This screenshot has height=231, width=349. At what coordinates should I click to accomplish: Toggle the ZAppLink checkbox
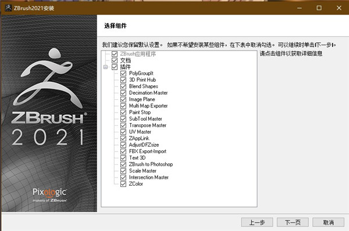click(x=123, y=138)
